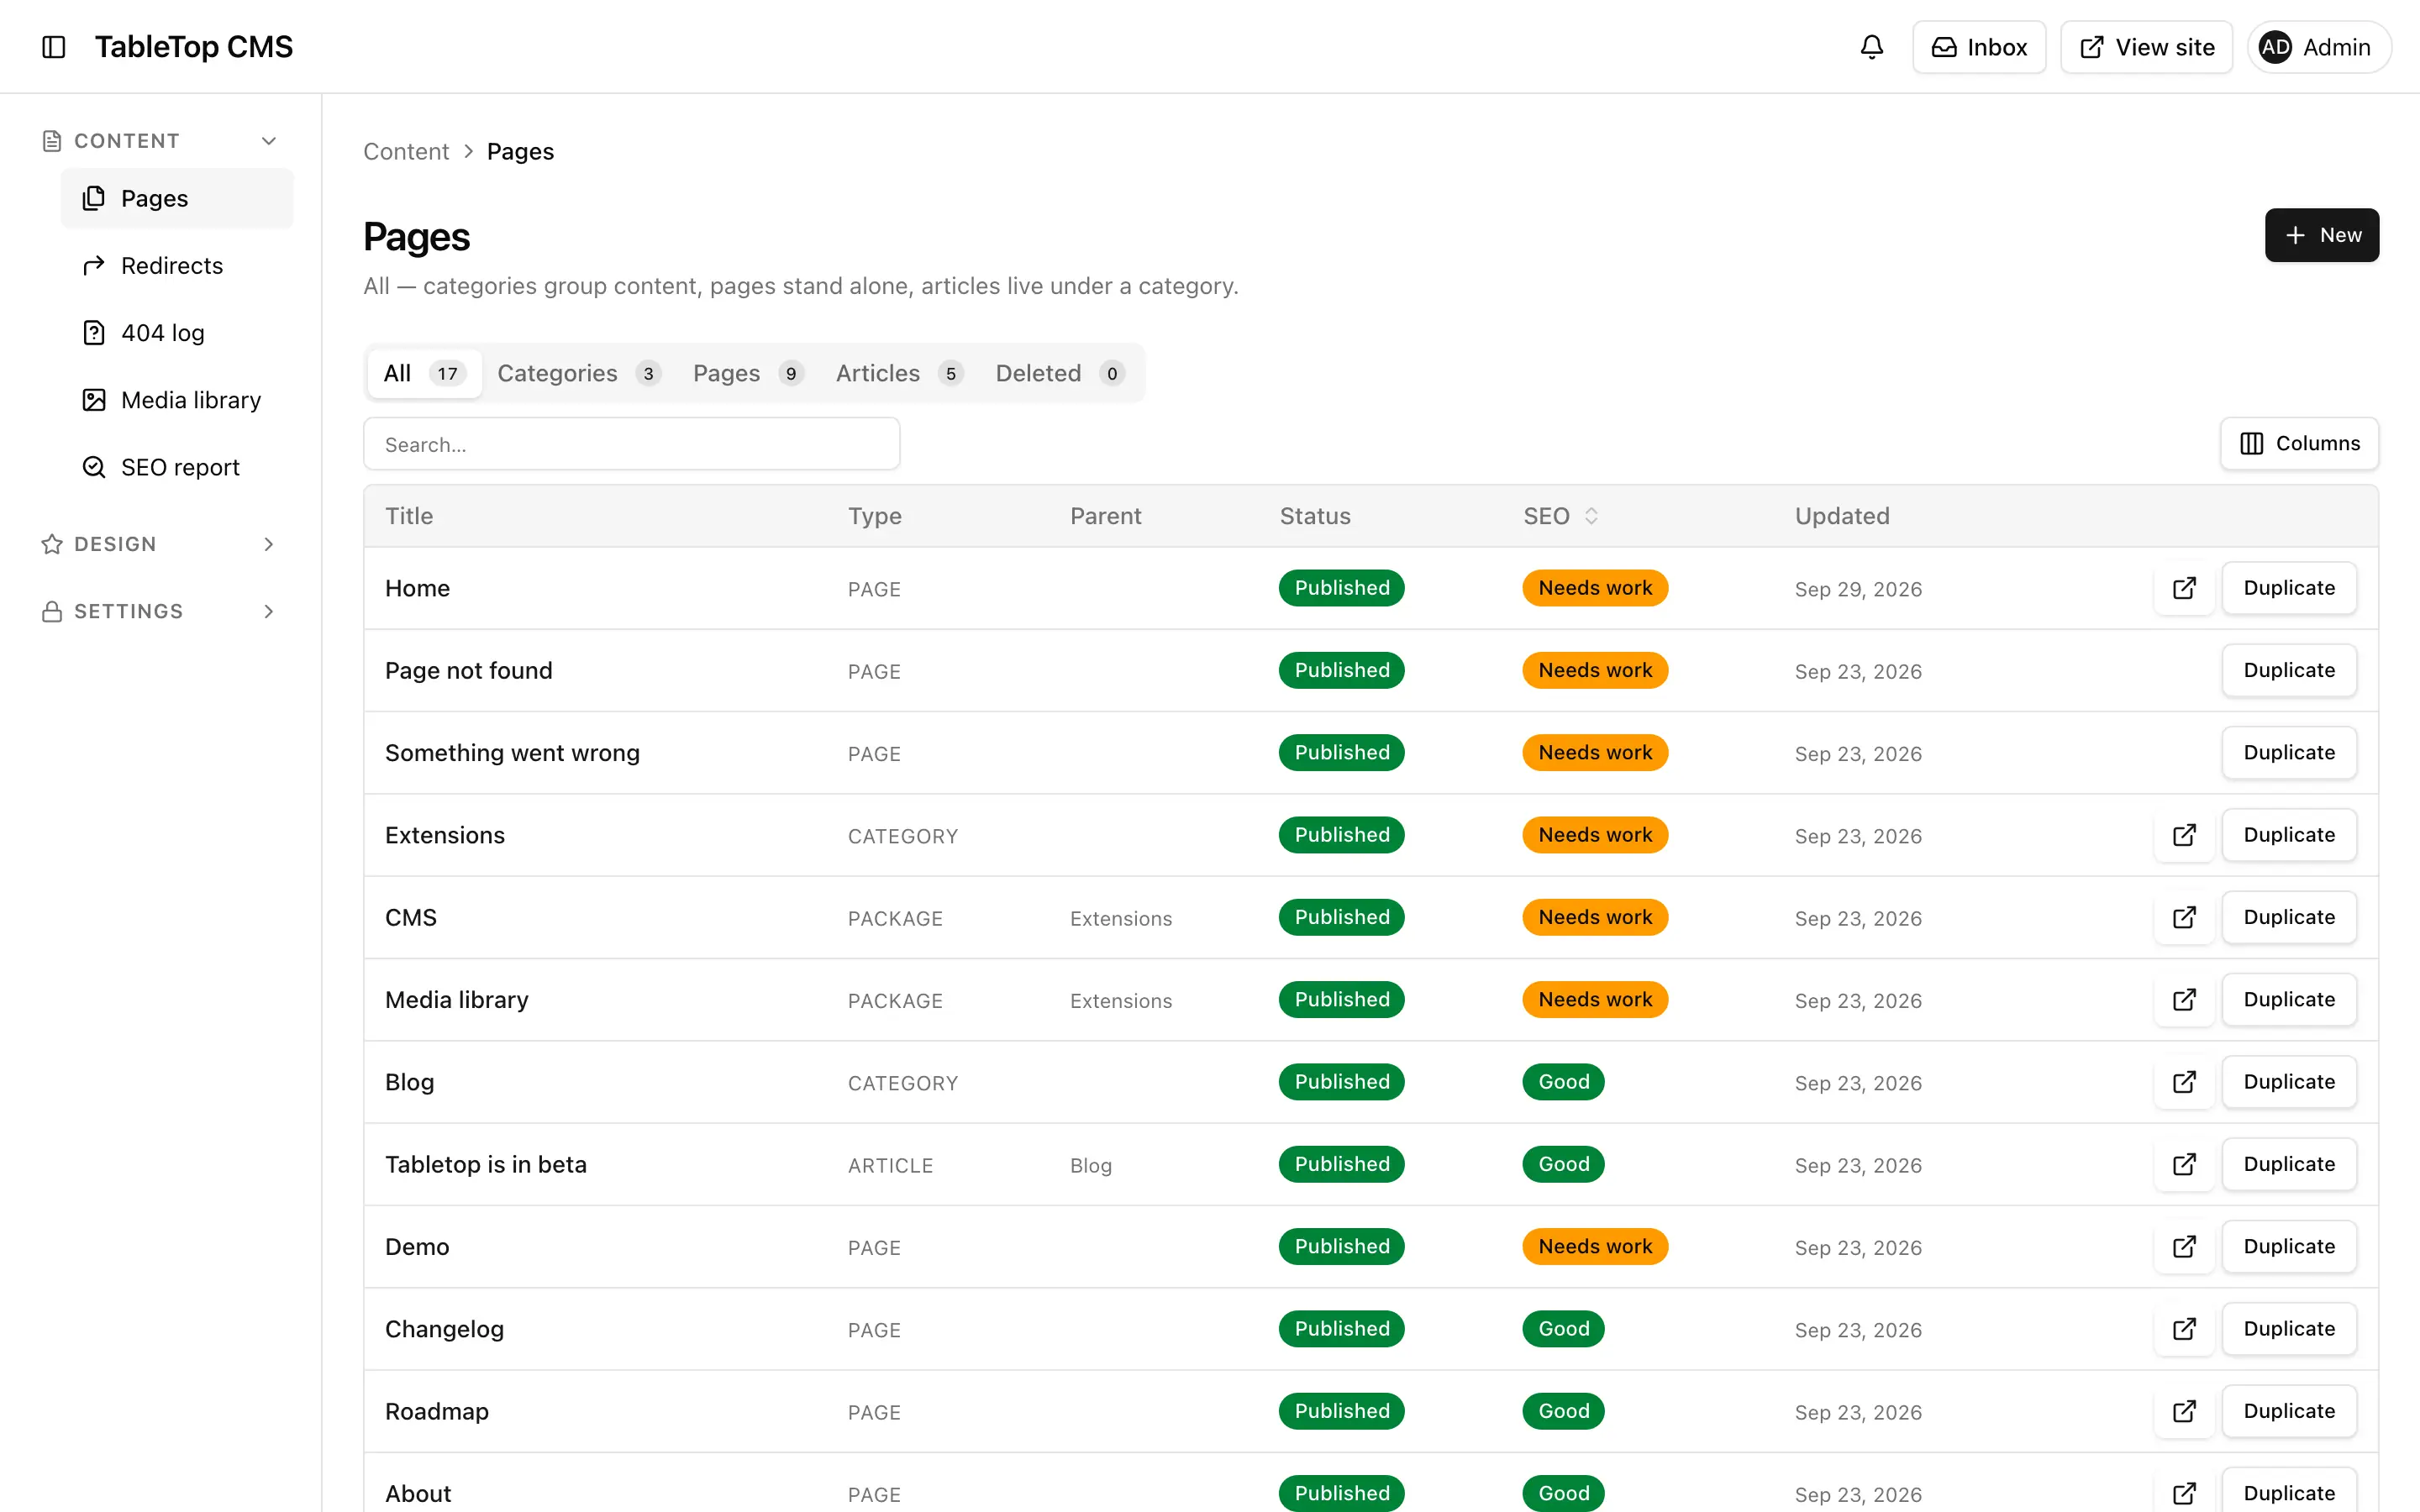2420x1512 pixels.
Task: Open external link for Tabletop is in beta
Action: (2184, 1164)
